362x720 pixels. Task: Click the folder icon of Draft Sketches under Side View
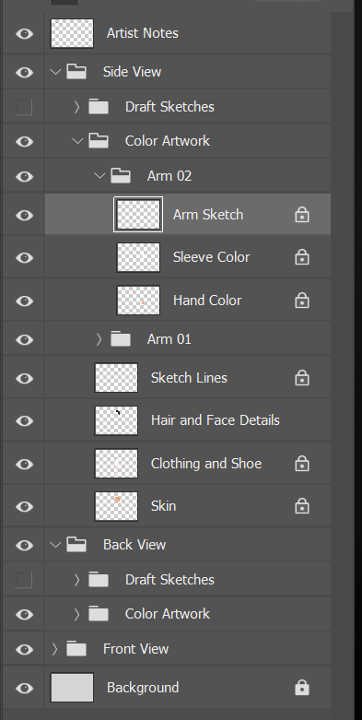99,107
